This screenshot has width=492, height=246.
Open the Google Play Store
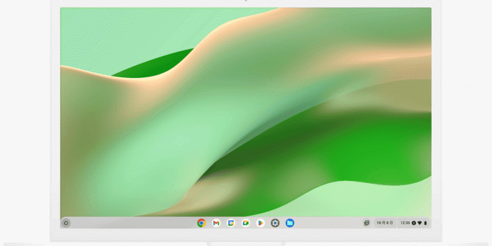[260, 223]
